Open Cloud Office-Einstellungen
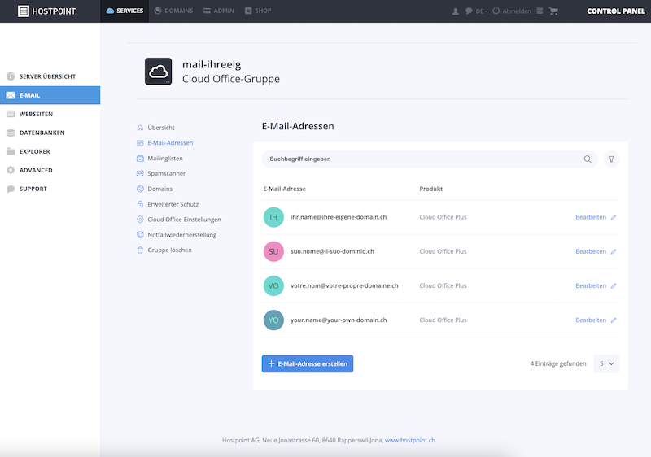 point(179,220)
